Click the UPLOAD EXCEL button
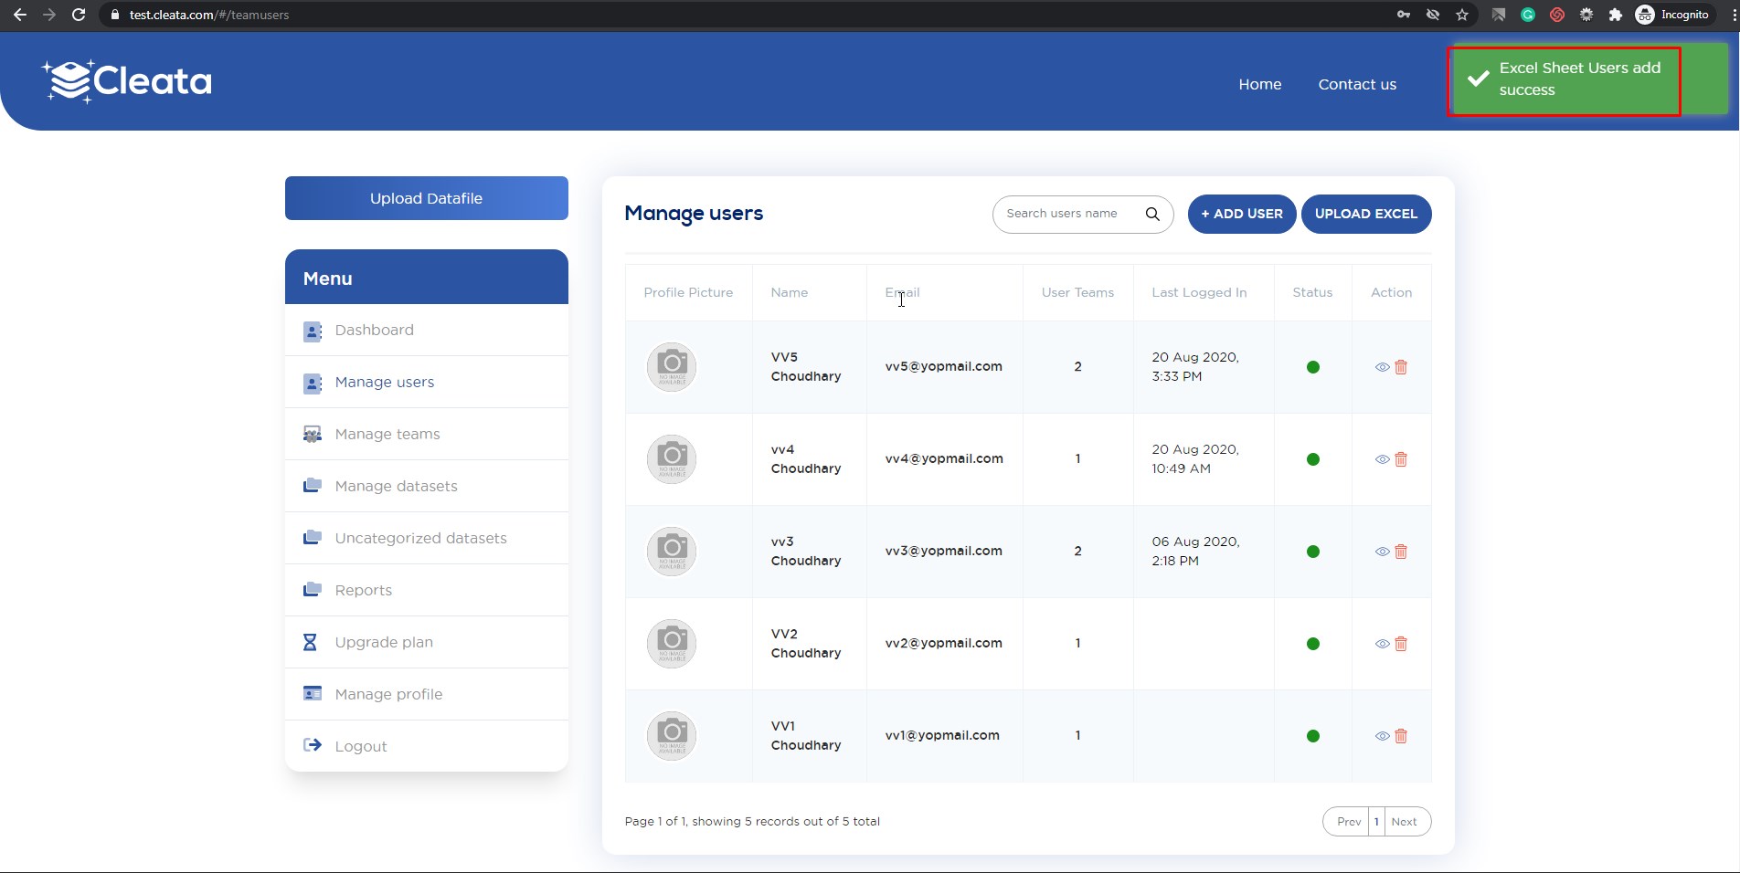Screen dimensions: 1740x873 (1366, 214)
